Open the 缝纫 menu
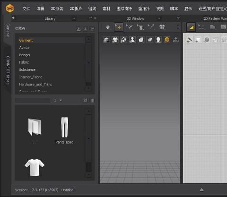 [92, 9]
